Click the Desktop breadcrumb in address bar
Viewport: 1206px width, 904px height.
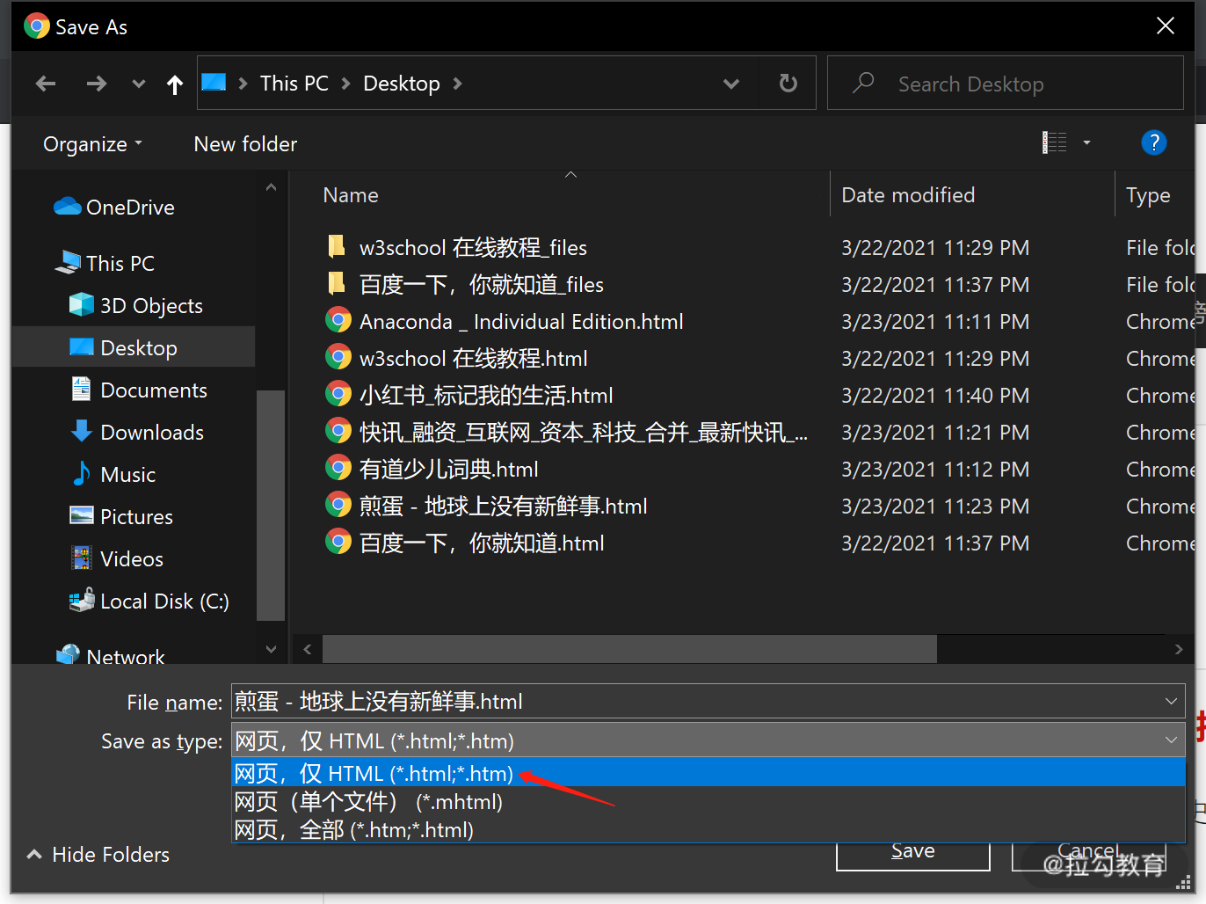(x=402, y=84)
